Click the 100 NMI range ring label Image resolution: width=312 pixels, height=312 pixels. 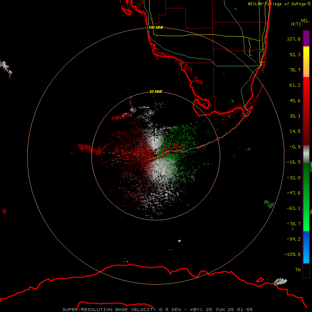pos(156,27)
